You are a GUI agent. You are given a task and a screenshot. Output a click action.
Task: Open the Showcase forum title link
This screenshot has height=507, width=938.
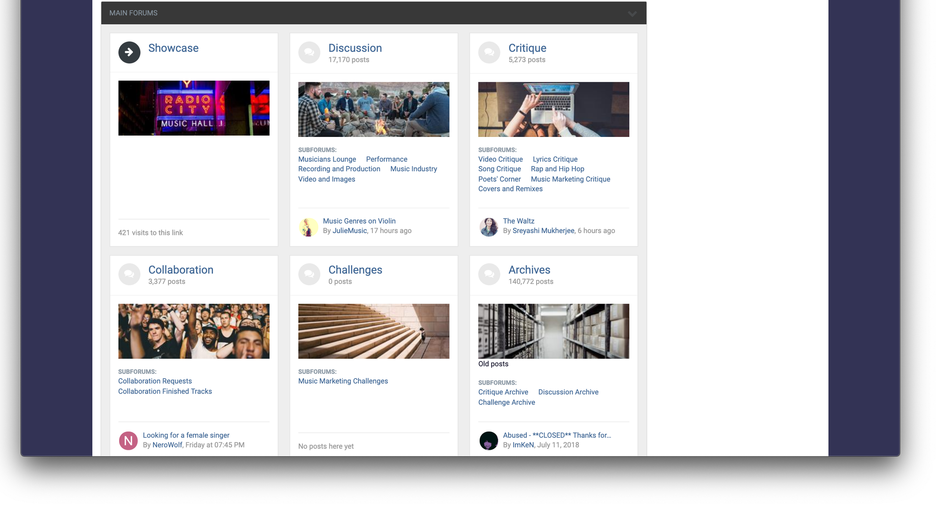pos(173,48)
